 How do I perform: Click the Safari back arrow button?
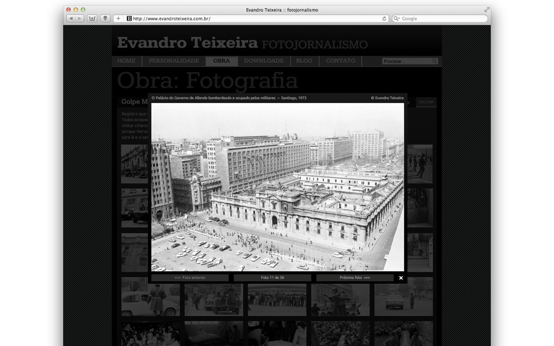[x=71, y=19]
